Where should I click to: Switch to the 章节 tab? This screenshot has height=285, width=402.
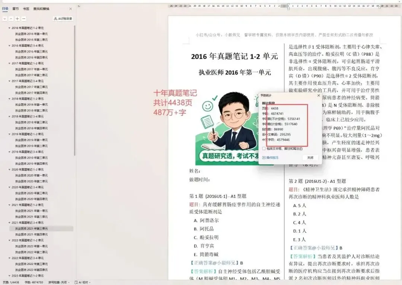(15, 9)
